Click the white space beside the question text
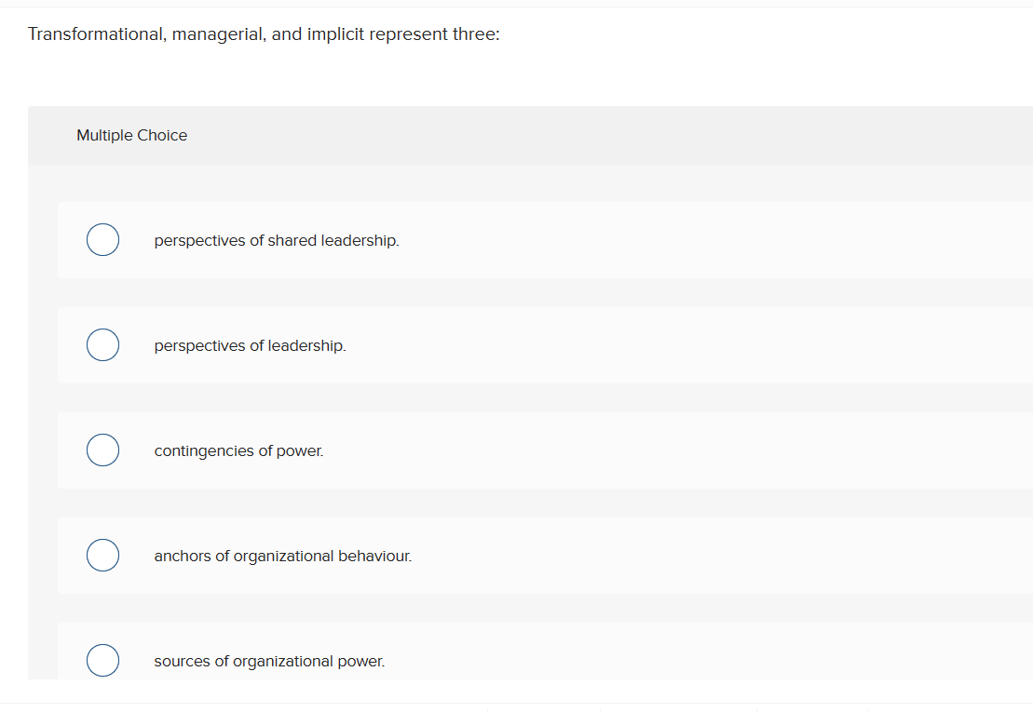Image resolution: width=1033 pixels, height=712 pixels. click(745, 34)
